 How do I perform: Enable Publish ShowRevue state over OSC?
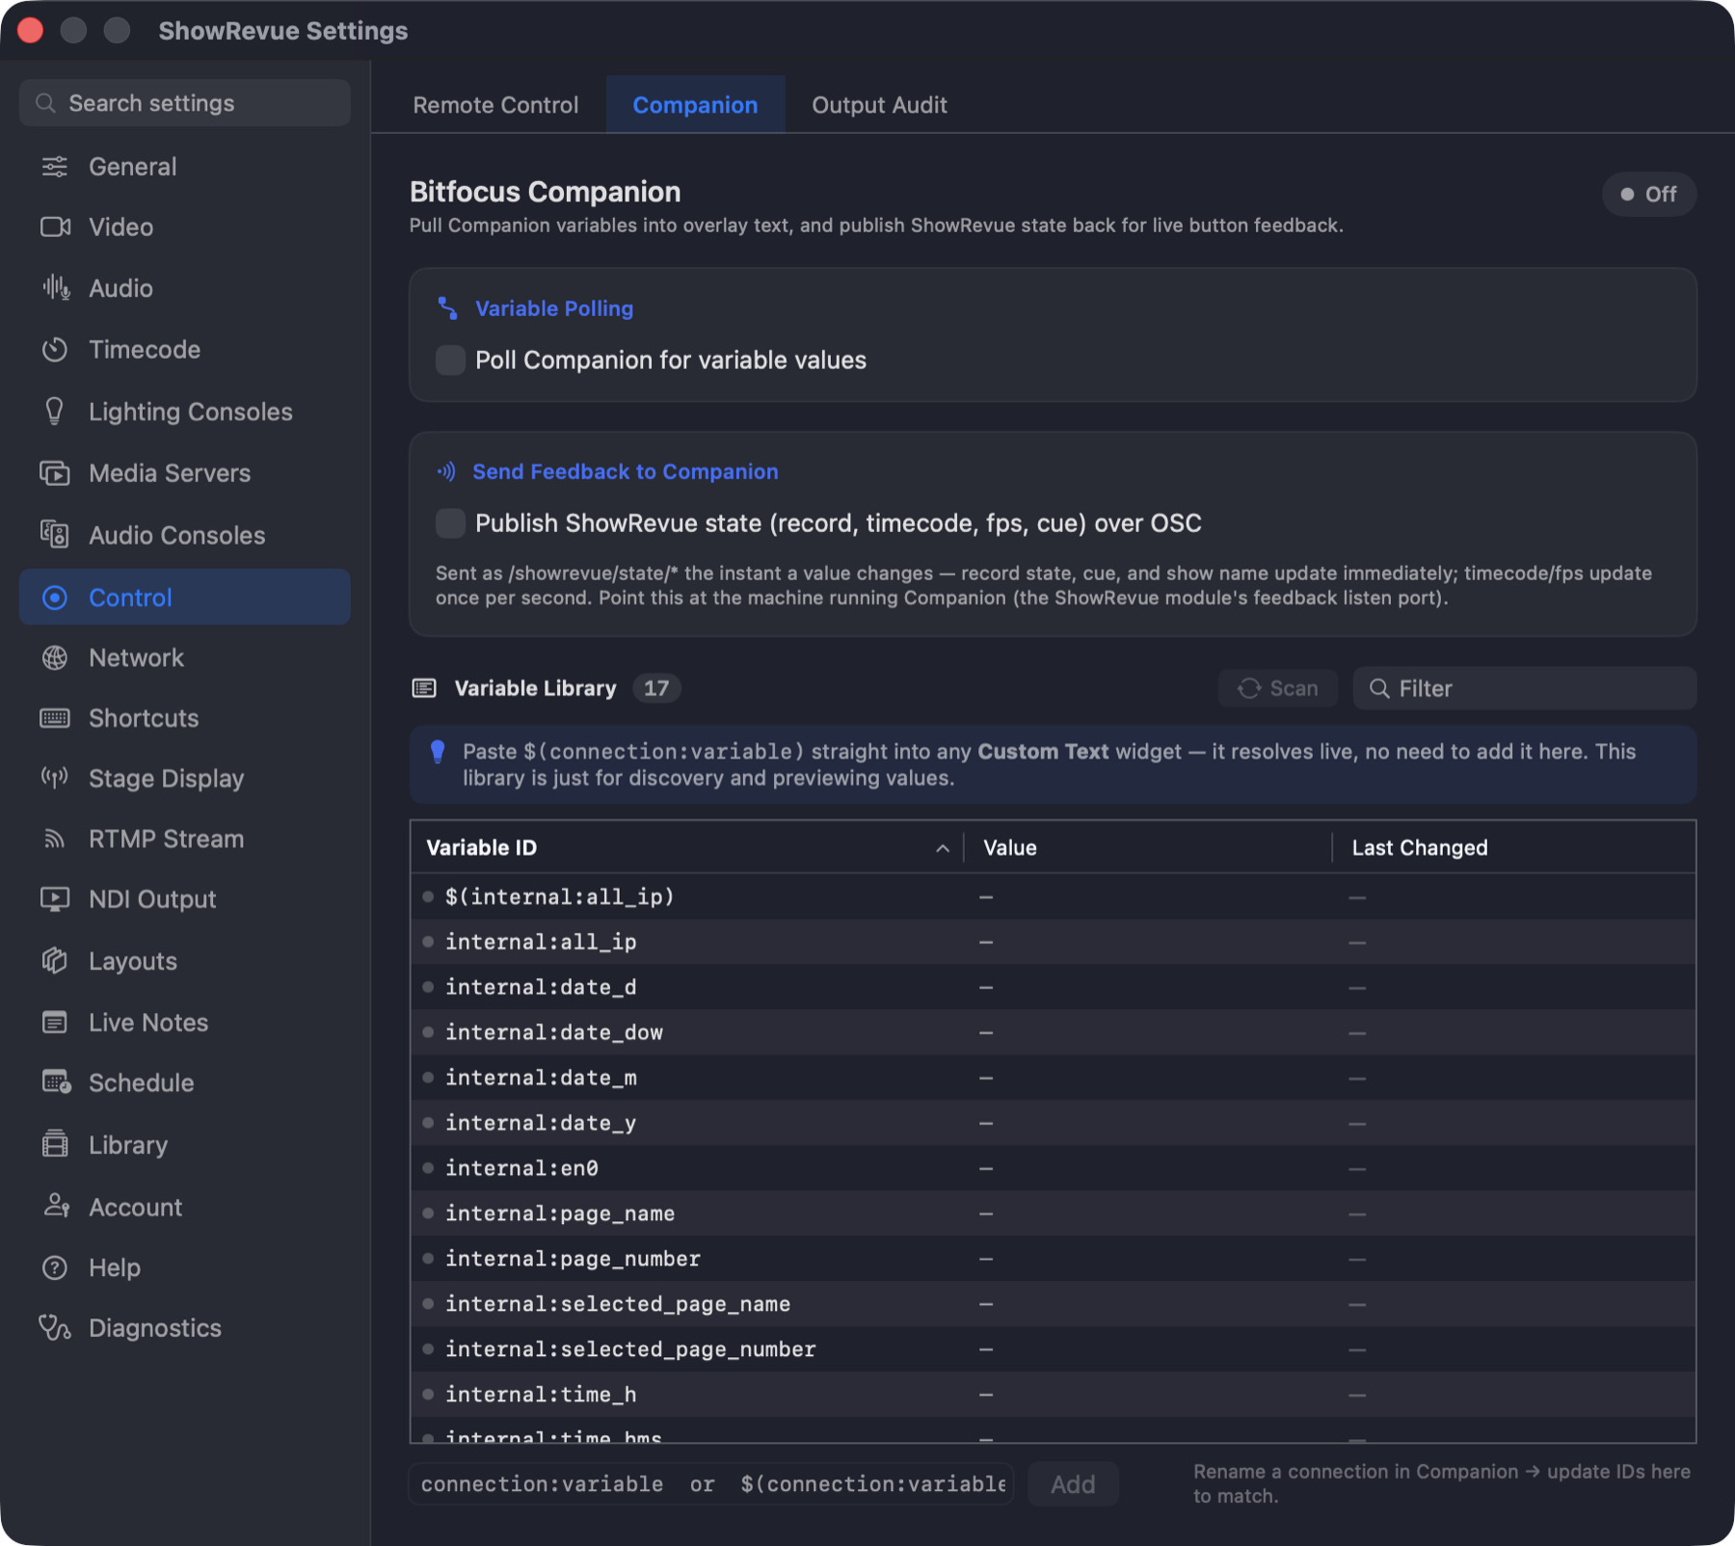click(x=450, y=523)
